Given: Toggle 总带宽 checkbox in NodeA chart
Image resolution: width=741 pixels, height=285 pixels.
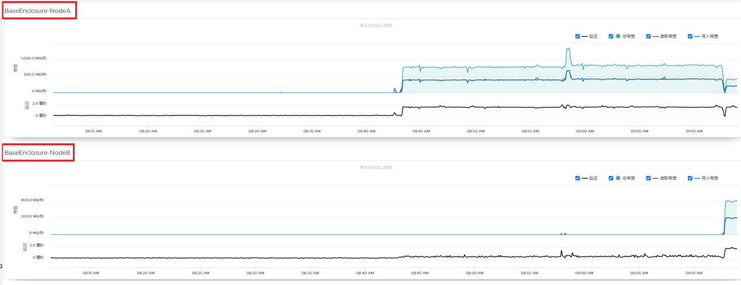Looking at the screenshot, I should [x=611, y=36].
